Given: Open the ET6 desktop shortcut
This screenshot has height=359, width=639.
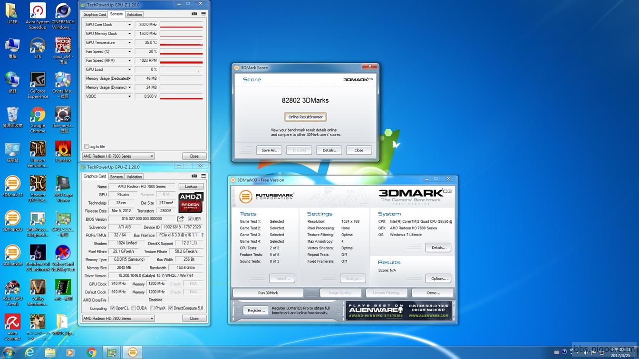Looking at the screenshot, I should [38, 48].
